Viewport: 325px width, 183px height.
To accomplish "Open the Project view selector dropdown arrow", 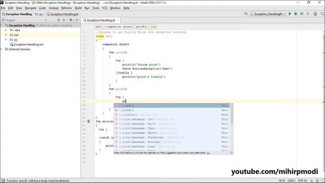I will point(46,20).
